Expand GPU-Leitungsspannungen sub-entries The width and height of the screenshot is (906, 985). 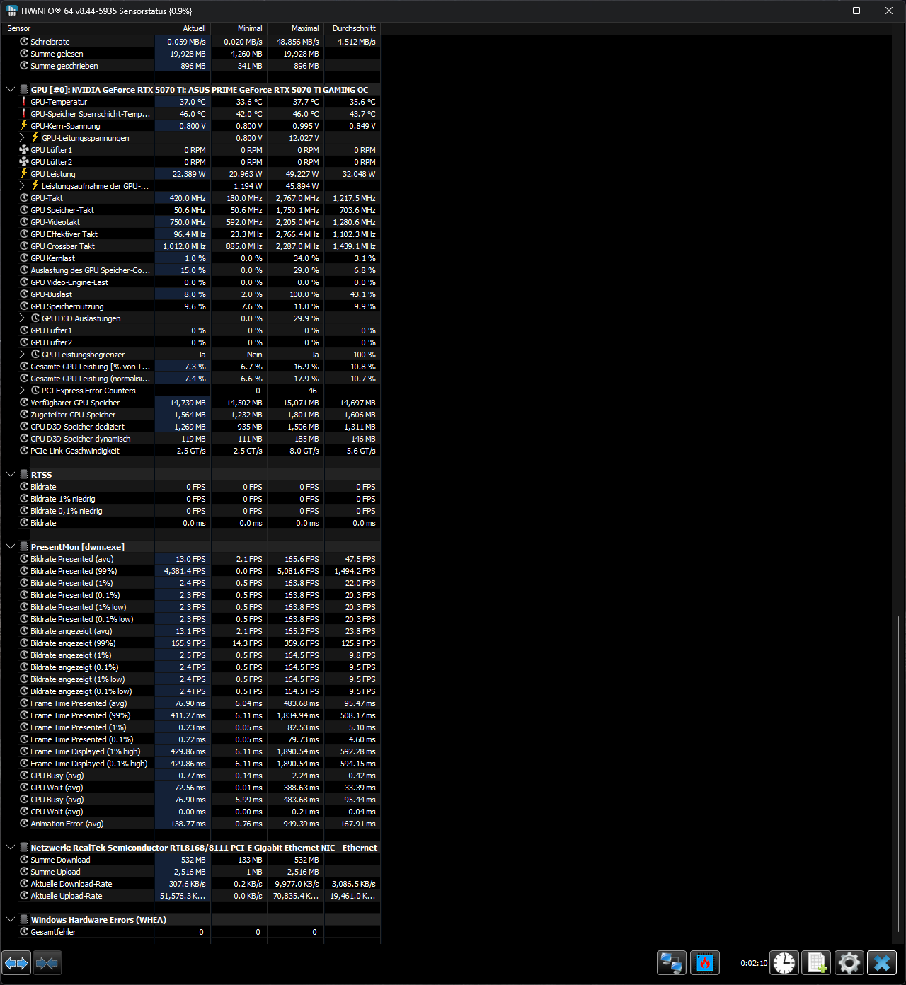click(22, 138)
